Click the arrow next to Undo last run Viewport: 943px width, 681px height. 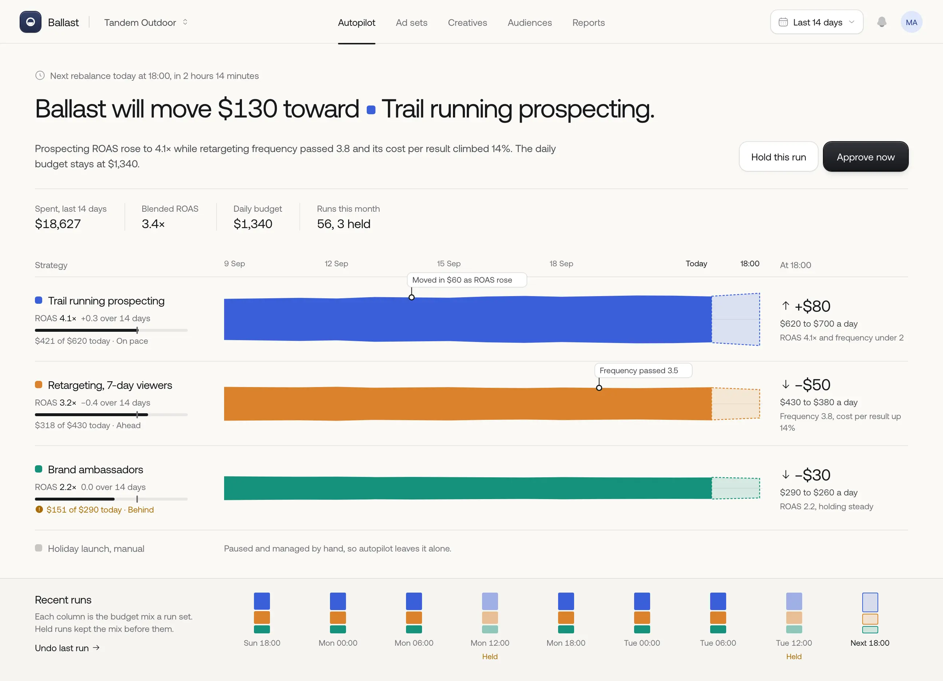click(96, 648)
